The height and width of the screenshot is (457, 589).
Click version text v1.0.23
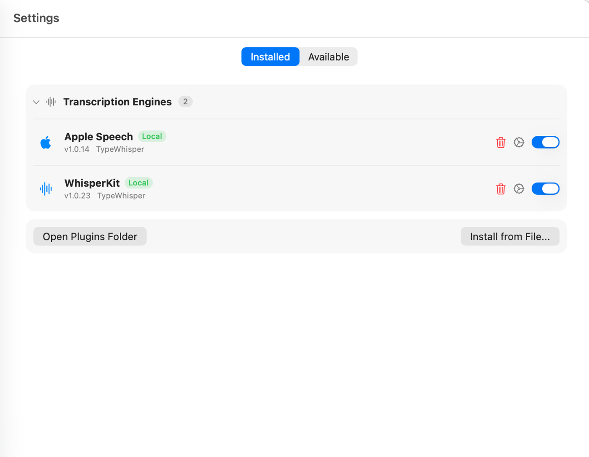pyautogui.click(x=77, y=196)
